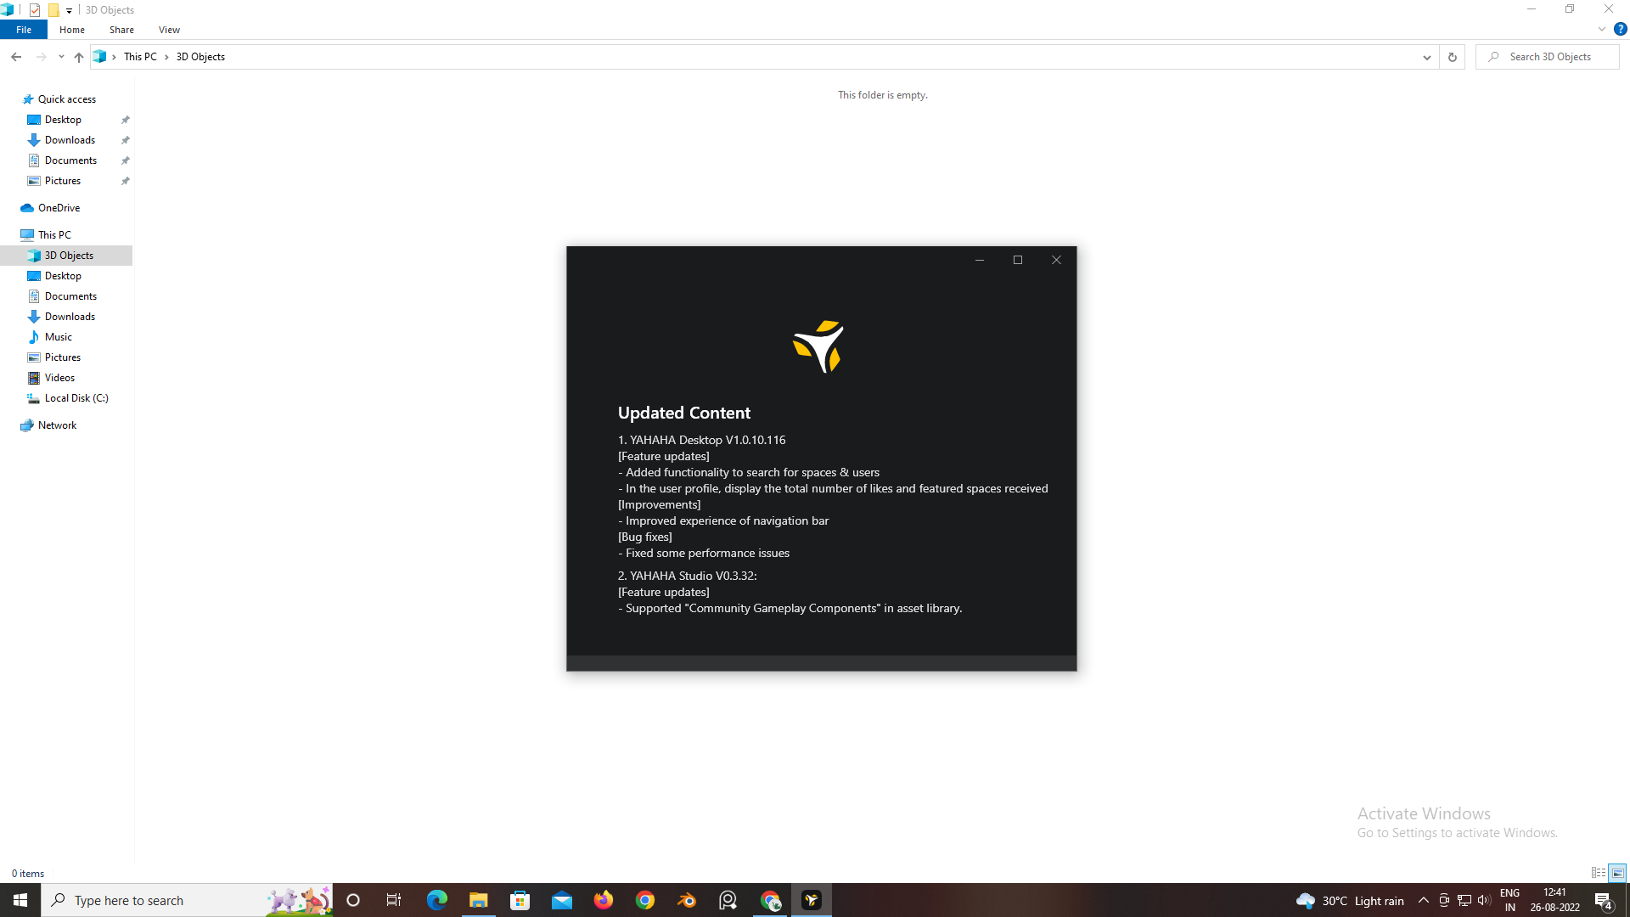Expand recent locations next to the forward button
Image resolution: width=1630 pixels, height=917 pixels.
point(60,56)
